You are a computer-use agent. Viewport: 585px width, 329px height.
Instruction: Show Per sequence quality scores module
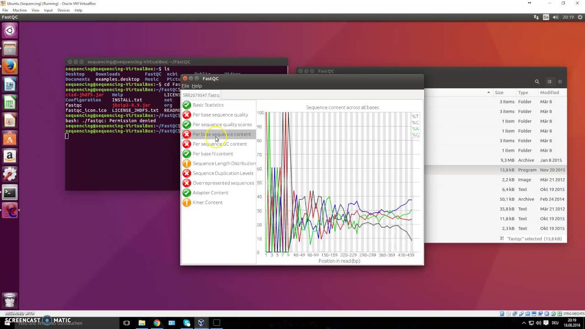click(218, 124)
